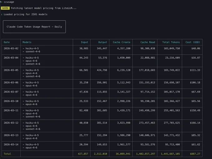The height and width of the screenshot is (159, 212).
Task: Click the 'Claude Code Token Usage Report - Daily' title
Action: point(34,27)
